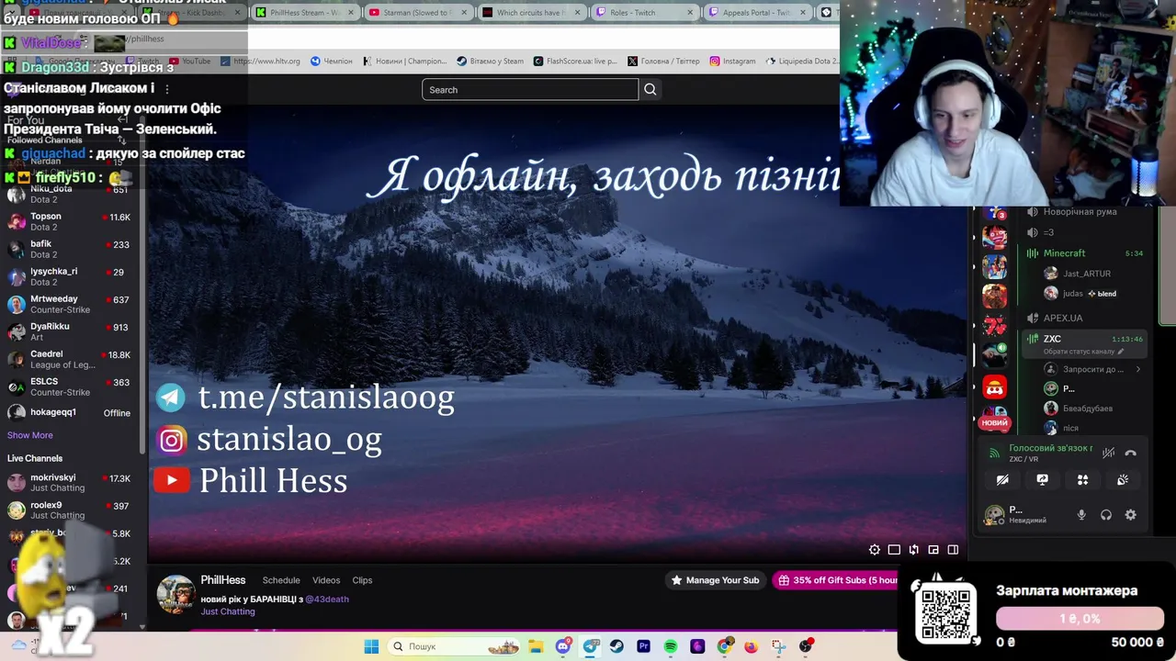
Task: Turn on Discord camera button
Action: click(1002, 479)
